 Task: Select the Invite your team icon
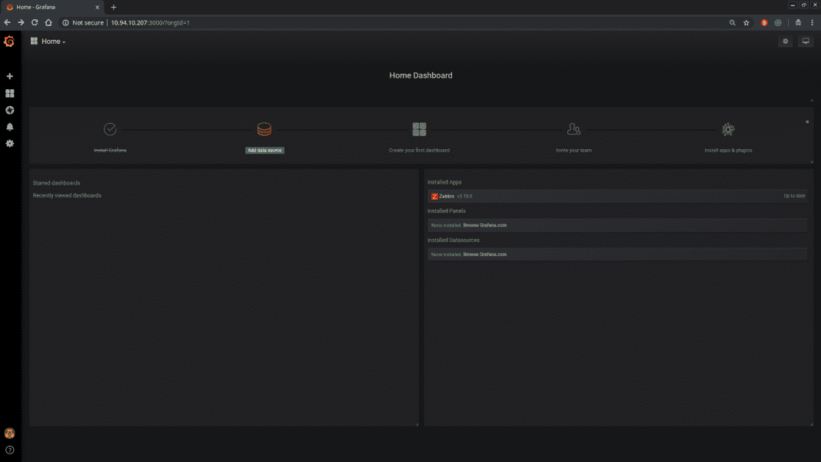click(x=573, y=128)
